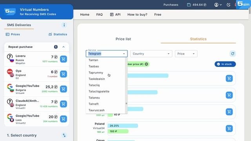Click the Oyo service logo
Image resolution: width=251 pixels, height=141 pixels.
(10, 71)
